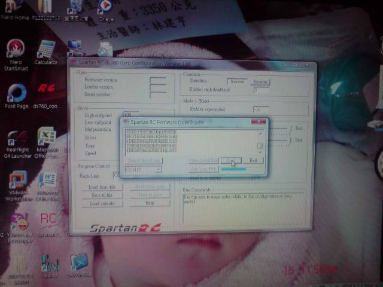383x287 pixels.
Task: Open the P122122713 folder icon
Action: click(46, 10)
